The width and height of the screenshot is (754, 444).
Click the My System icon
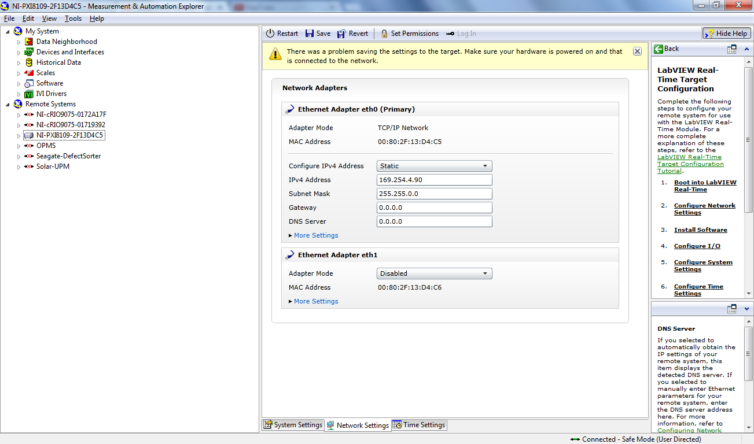18,31
